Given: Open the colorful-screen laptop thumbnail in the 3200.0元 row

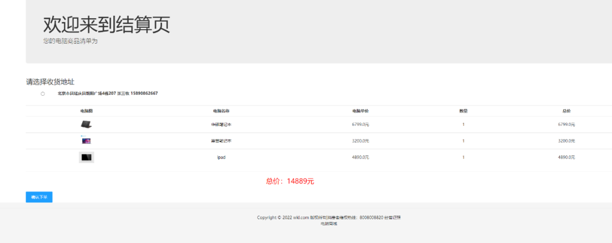Looking at the screenshot, I should pyautogui.click(x=86, y=140).
